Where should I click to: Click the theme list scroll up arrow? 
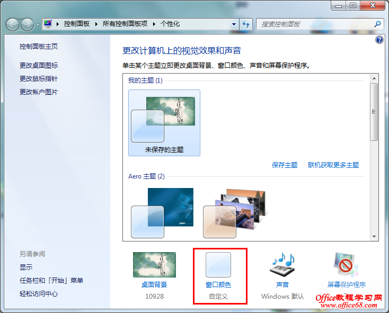[x=374, y=78]
